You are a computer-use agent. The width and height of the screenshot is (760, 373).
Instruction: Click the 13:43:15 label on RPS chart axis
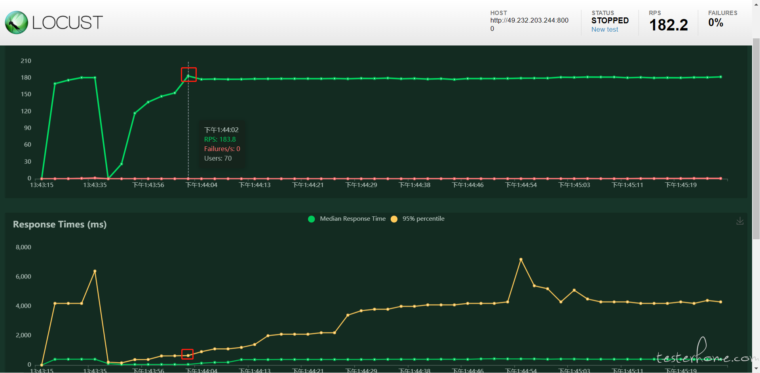[42, 185]
